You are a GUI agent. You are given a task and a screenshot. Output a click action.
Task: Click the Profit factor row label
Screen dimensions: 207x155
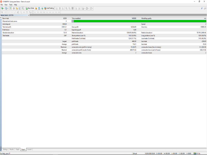[x=6, y=30]
